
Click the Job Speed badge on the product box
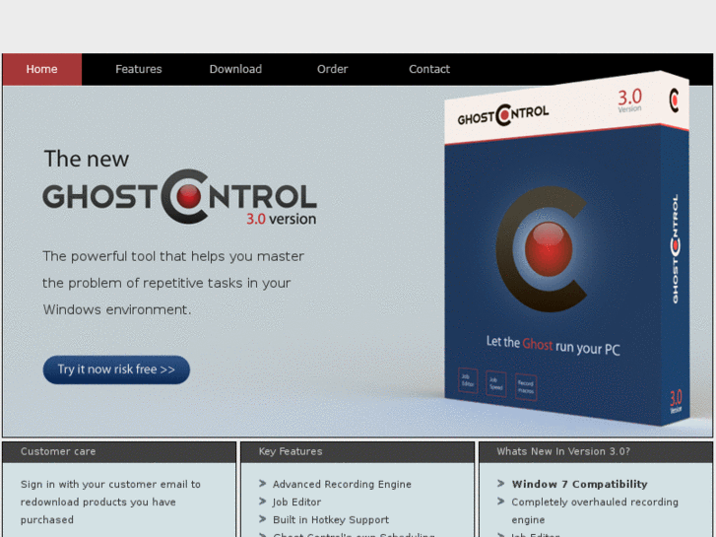tap(496, 383)
